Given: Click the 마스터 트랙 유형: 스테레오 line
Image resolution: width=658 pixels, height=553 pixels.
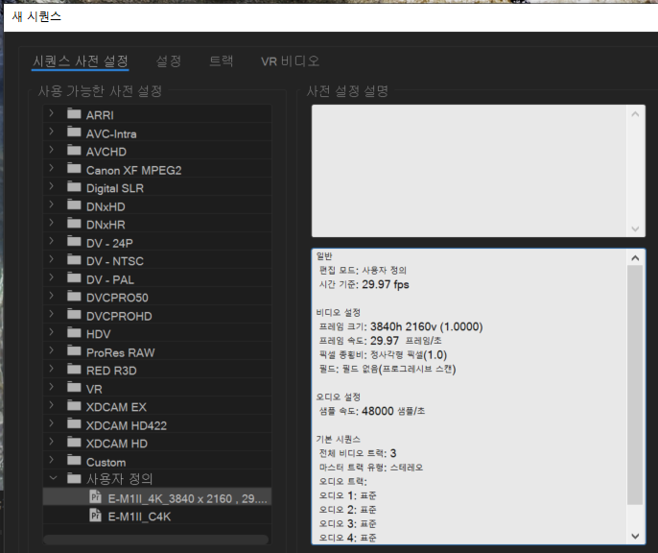Looking at the screenshot, I should tap(371, 468).
